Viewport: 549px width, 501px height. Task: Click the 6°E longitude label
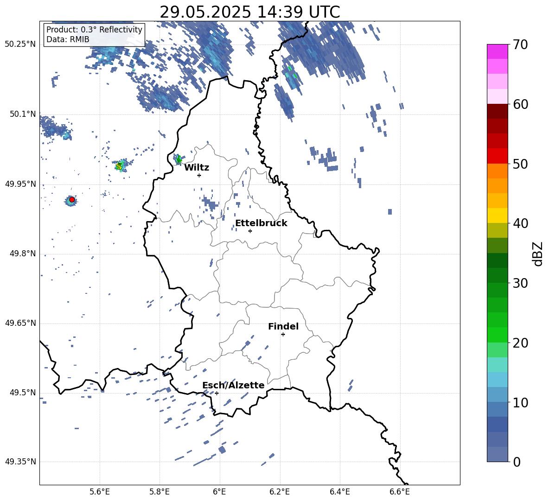(219, 492)
